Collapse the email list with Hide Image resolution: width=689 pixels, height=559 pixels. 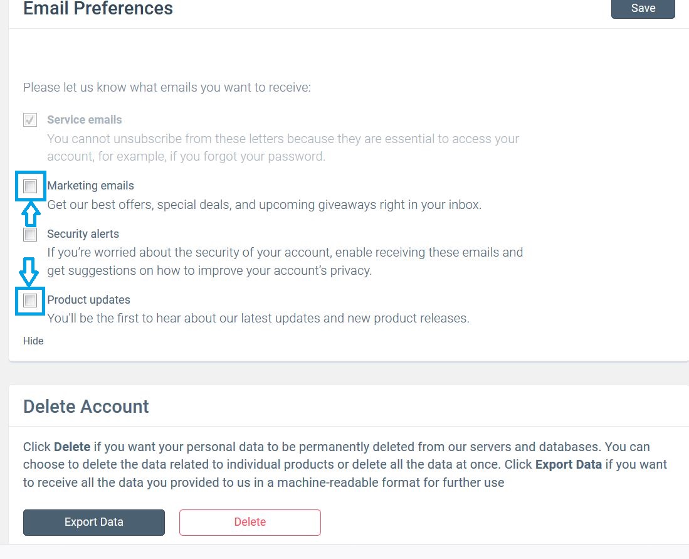pyautogui.click(x=33, y=341)
